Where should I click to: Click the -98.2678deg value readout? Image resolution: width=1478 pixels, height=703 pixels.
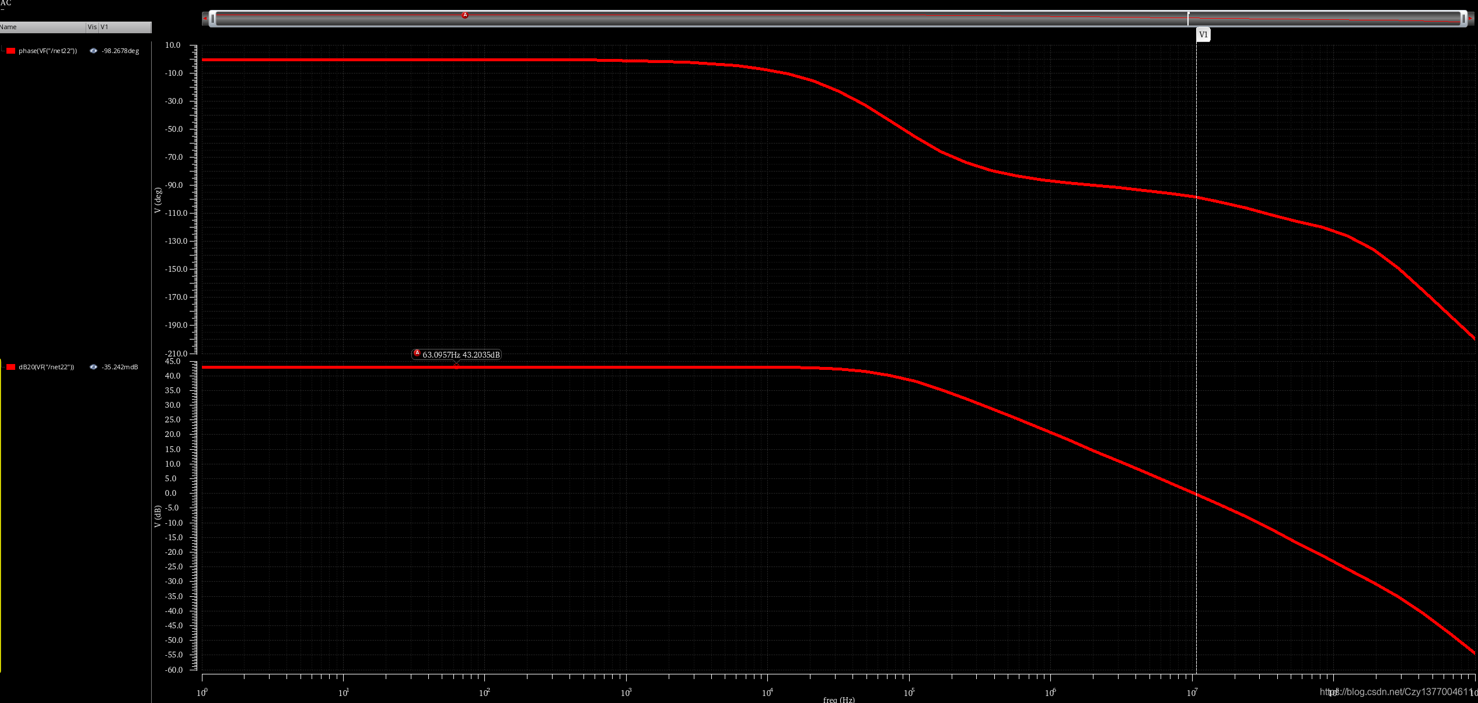(x=120, y=51)
